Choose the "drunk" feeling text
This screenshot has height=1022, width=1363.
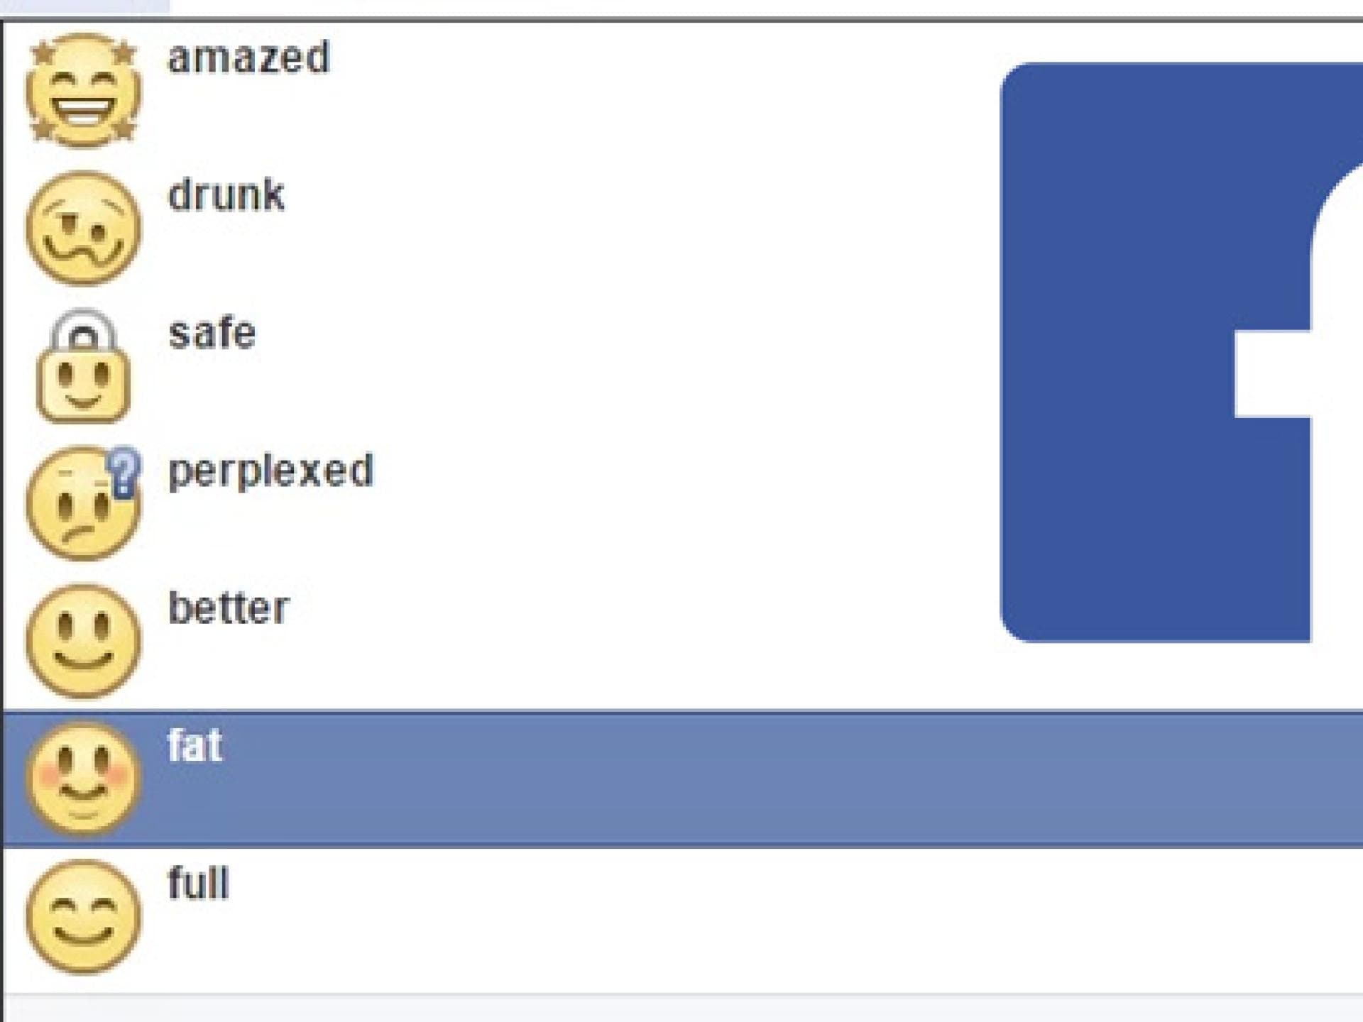point(226,194)
